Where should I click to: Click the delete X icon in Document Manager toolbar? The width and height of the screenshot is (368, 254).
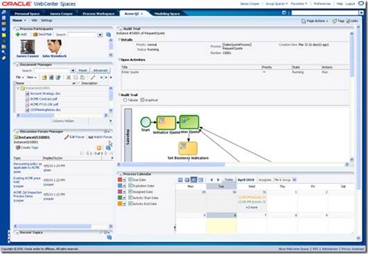69,77
